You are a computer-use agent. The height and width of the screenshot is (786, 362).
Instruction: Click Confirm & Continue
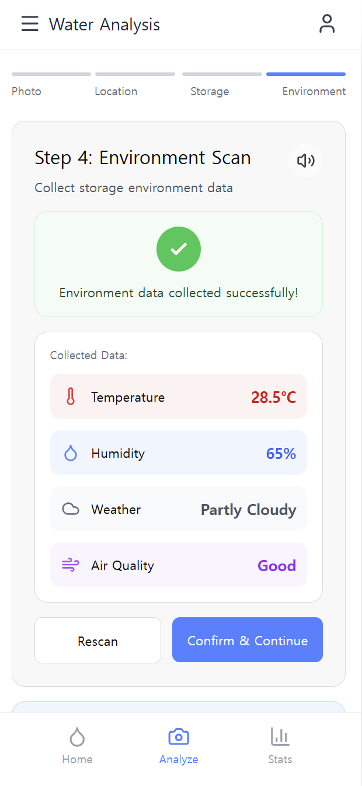pos(248,640)
